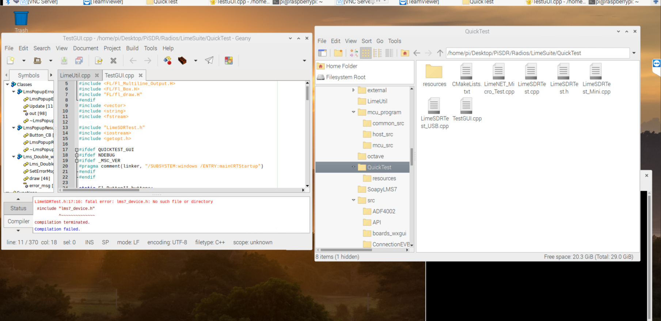
Task: Select octave folder in directory tree
Action: pyautogui.click(x=375, y=156)
